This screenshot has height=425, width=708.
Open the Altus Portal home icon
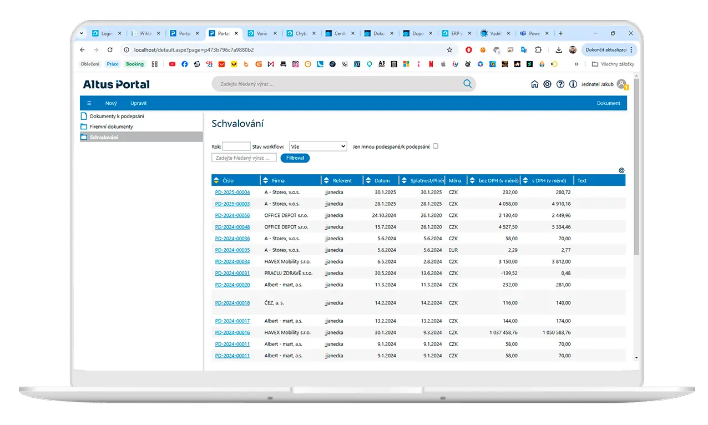(534, 84)
